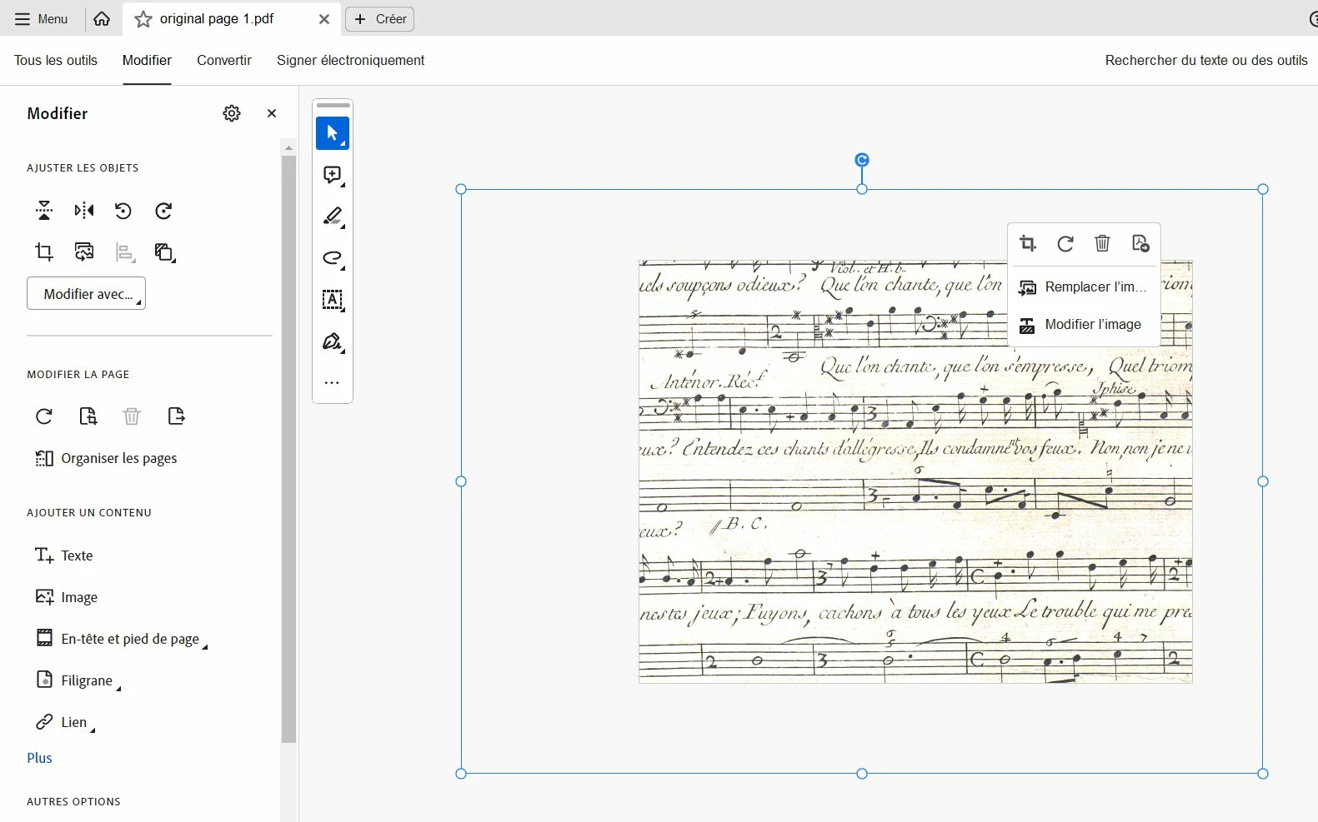Open the arrange objects dropdown icon
The width and height of the screenshot is (1318, 822).
click(165, 252)
